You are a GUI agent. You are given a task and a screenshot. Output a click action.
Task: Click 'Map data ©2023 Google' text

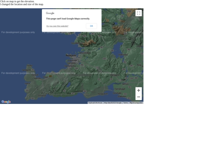(x=113, y=103)
